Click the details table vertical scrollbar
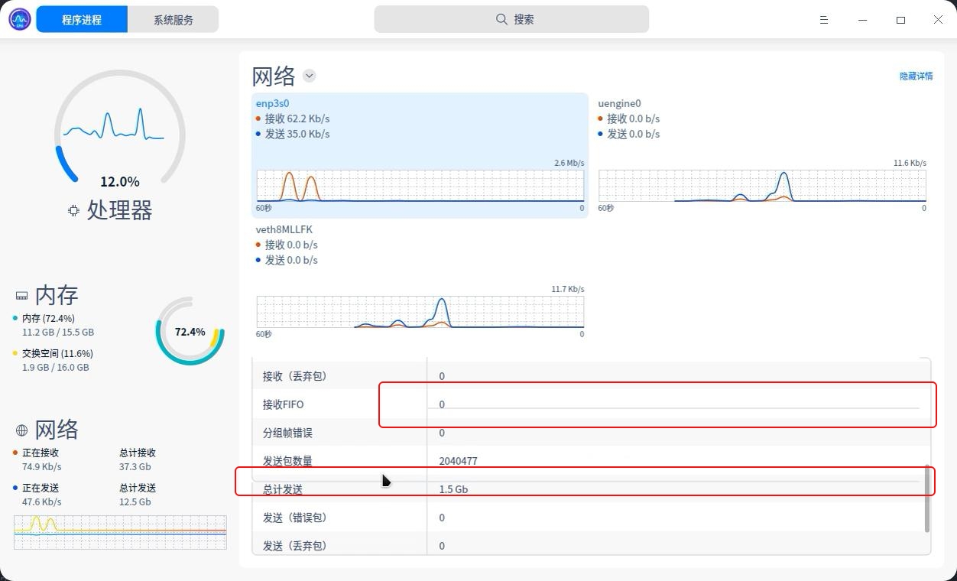Viewport: 957px width, 581px height. point(927,498)
